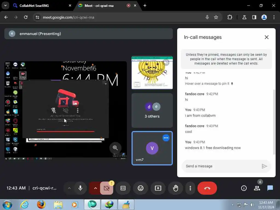The image size is (280, 210).
Task: Click microphone permission icon in address bar
Action: (x=207, y=17)
